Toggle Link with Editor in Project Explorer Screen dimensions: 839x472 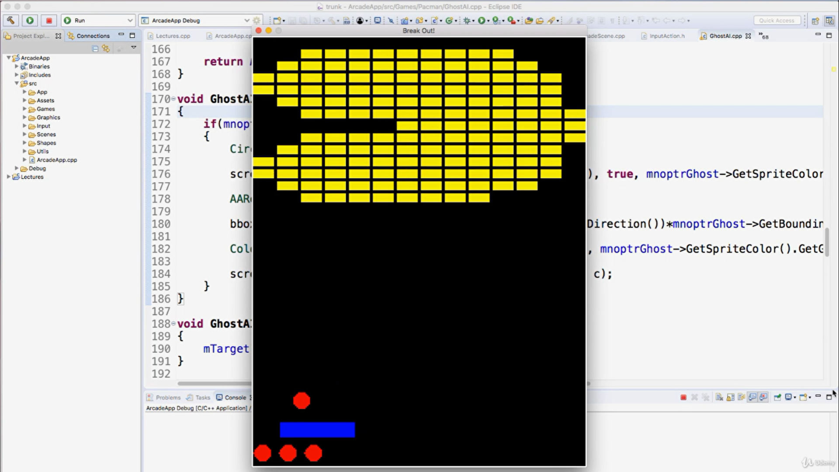pyautogui.click(x=106, y=49)
